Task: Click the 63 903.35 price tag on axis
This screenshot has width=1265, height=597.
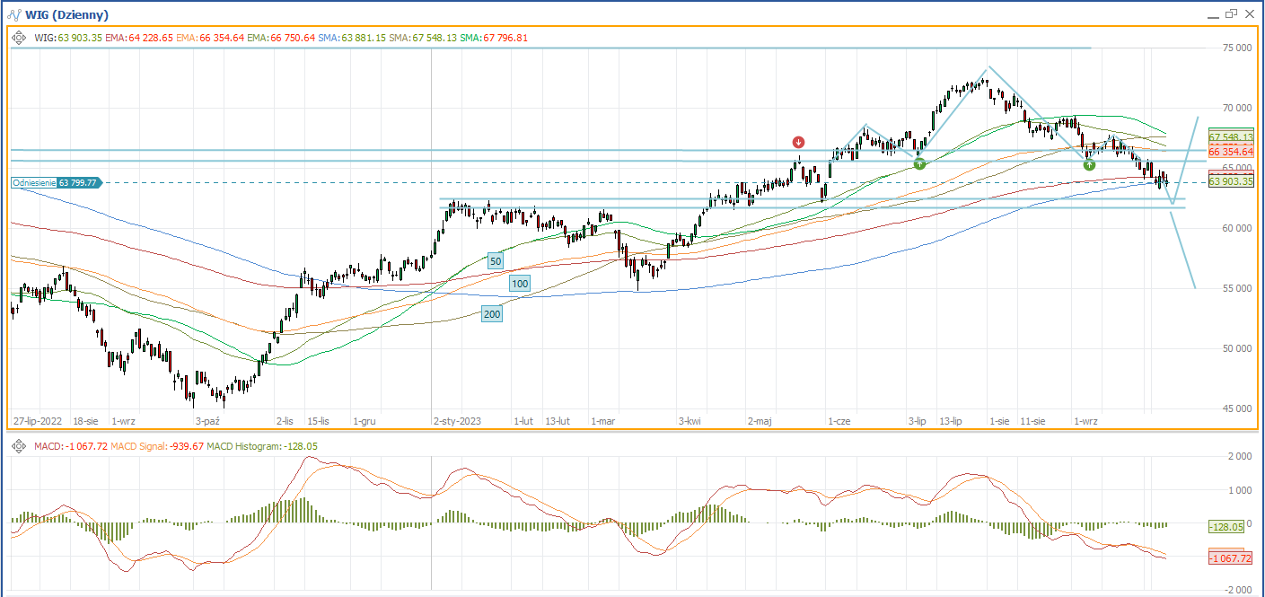Action: [1230, 181]
